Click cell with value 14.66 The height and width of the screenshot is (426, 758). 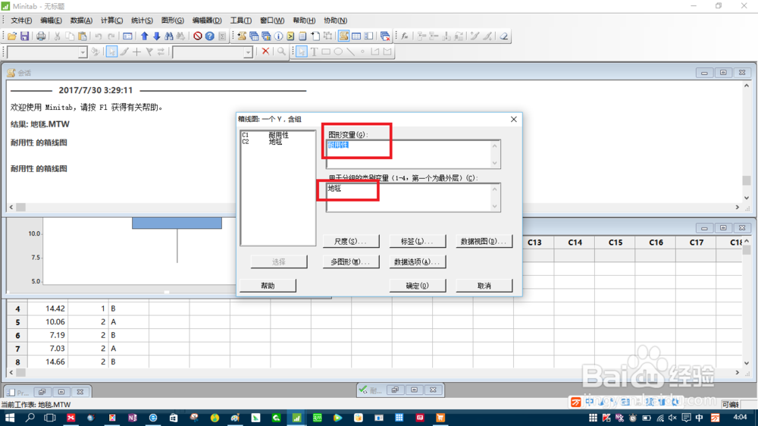click(x=47, y=362)
